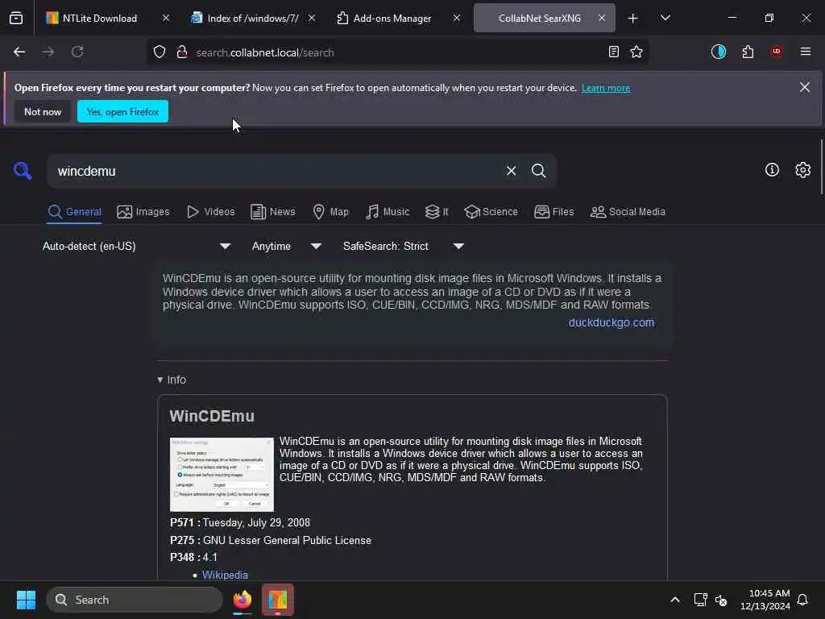The height and width of the screenshot is (619, 825).
Task: Open Windows Start menu
Action: pyautogui.click(x=26, y=600)
